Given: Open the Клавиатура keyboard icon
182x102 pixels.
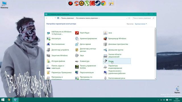Looking at the screenshot, I should coord(77,61).
